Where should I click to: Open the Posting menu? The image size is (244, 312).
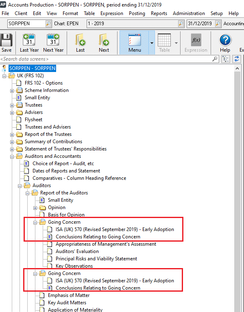(x=137, y=13)
